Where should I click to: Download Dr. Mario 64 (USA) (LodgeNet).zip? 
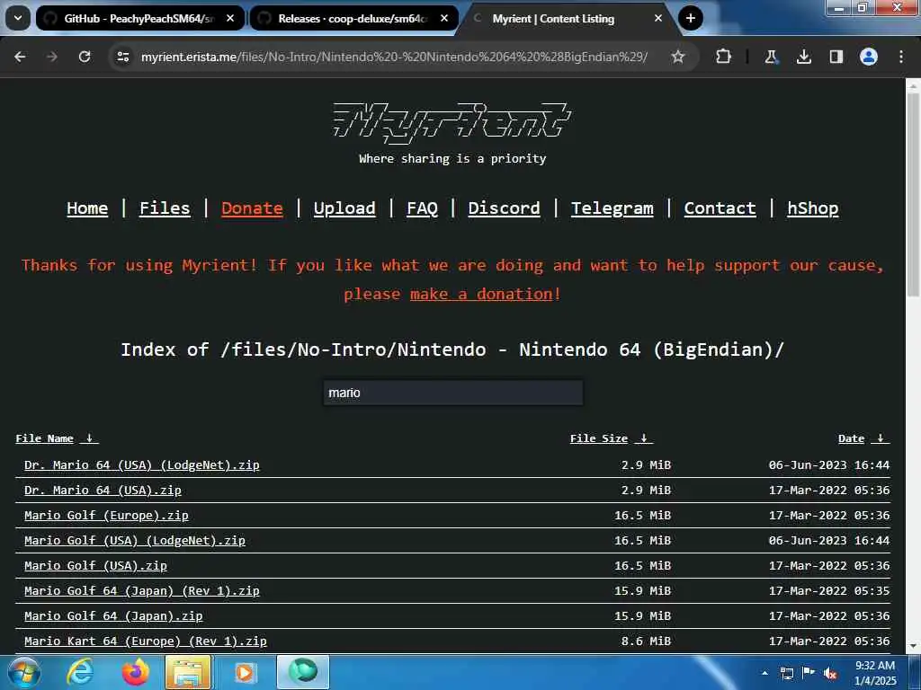[141, 464]
